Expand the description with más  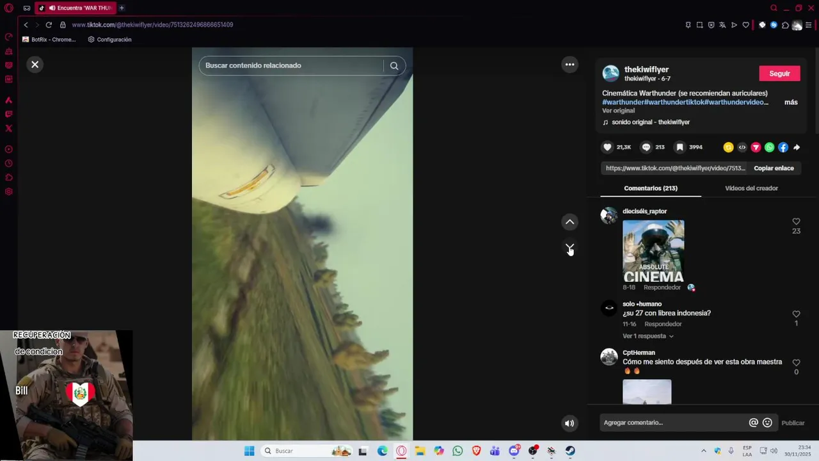tap(791, 102)
